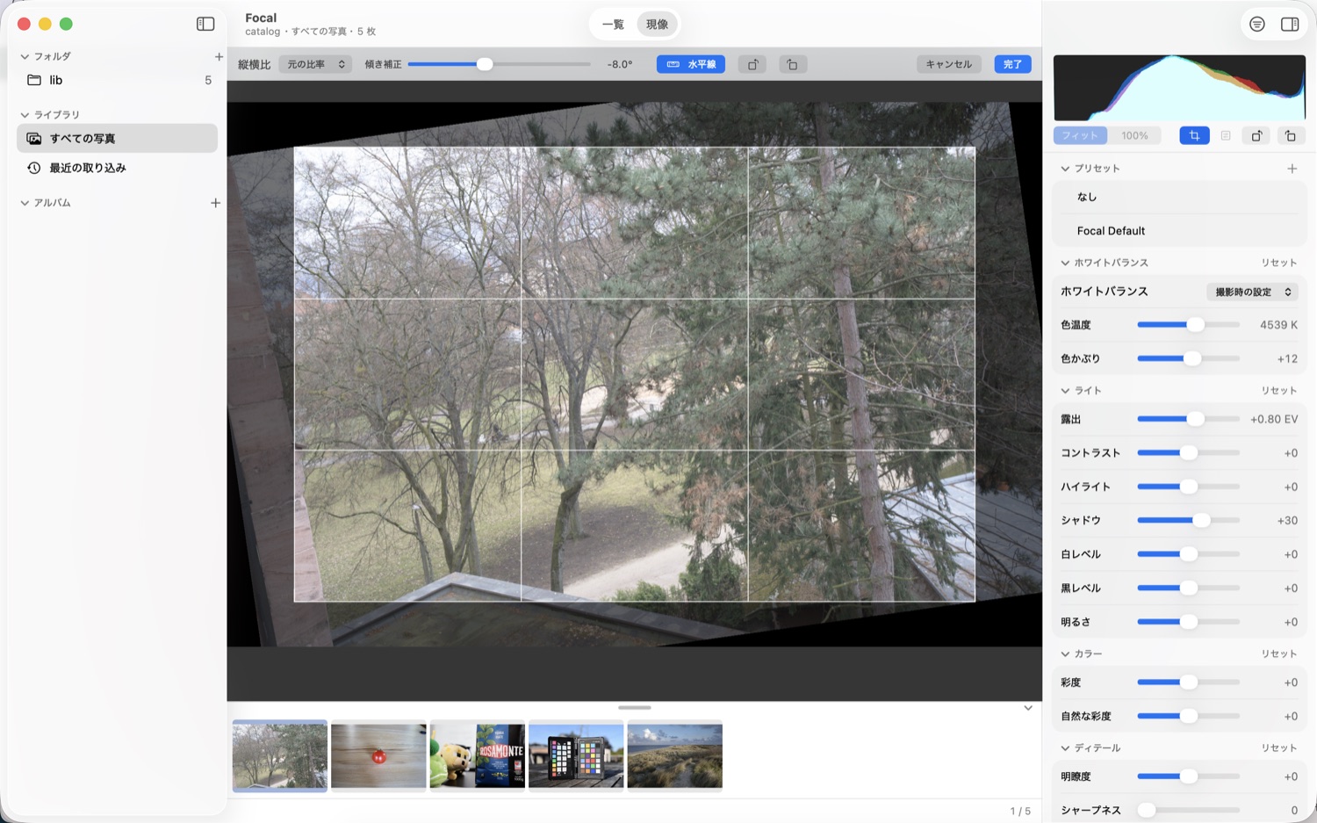The width and height of the screenshot is (1317, 823).
Task: Open the 撮影時の設定 white balance dropdown
Action: click(x=1252, y=292)
